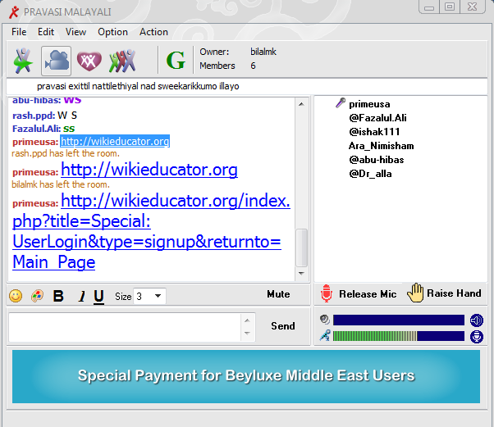Maximize the PRAVASI MALAYALI window
The width and height of the screenshot is (494, 427).
[450, 7]
